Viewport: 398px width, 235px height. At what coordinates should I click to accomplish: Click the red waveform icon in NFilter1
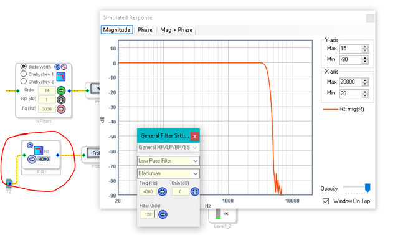[64, 67]
